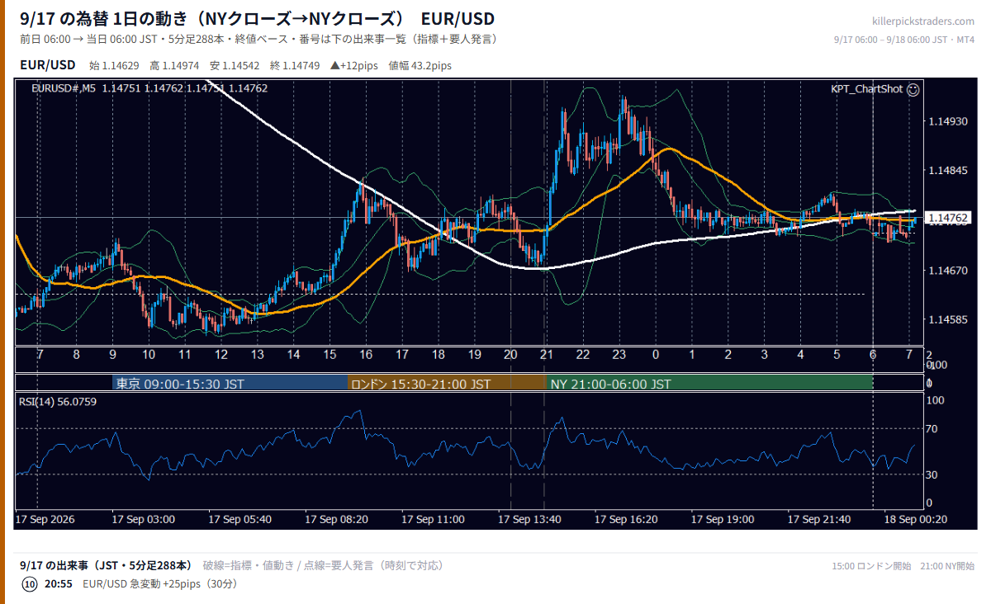Click hour label 12 on the JST hour axis
This screenshot has width=991, height=604.
tap(220, 355)
